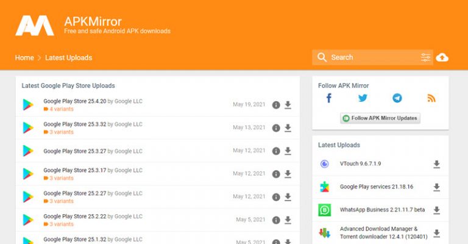Expand 3 variants under Play Store 25.3.17

[58, 178]
